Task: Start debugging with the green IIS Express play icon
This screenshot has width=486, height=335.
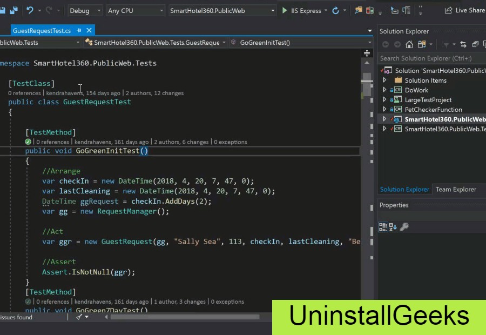Action: click(x=284, y=11)
